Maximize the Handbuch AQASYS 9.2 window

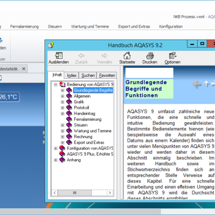[x=202, y=44]
